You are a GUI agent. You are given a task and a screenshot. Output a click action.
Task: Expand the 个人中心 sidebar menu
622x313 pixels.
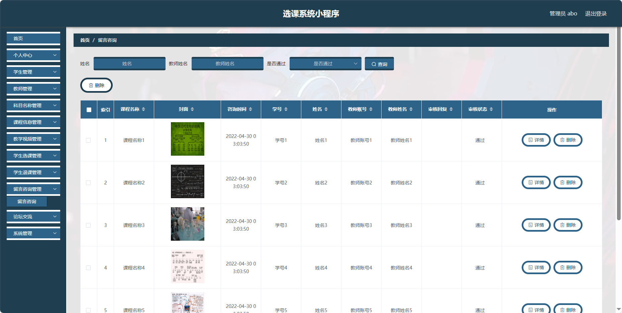(33, 55)
